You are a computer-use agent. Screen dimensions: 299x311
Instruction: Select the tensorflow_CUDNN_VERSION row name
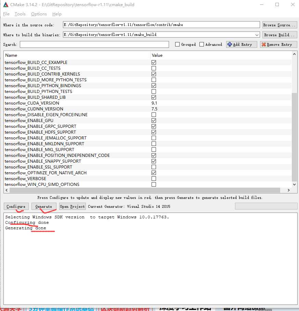pyautogui.click(x=34, y=109)
